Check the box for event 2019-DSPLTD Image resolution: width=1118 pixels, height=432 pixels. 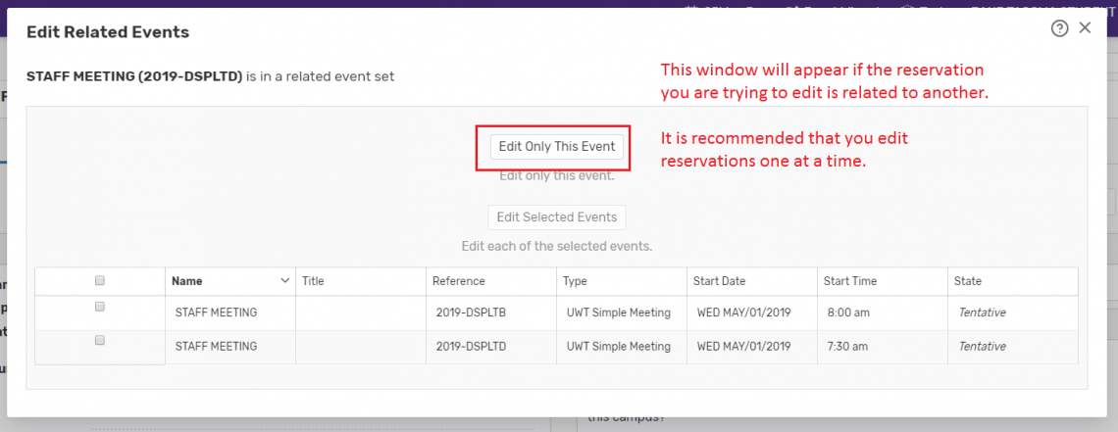tap(100, 341)
